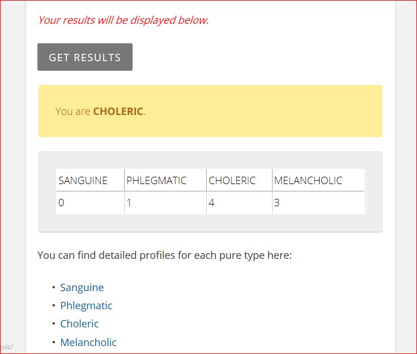Click the "You can find detailed profiles" sentence
Image resolution: width=417 pixels, height=354 pixels.
point(164,255)
